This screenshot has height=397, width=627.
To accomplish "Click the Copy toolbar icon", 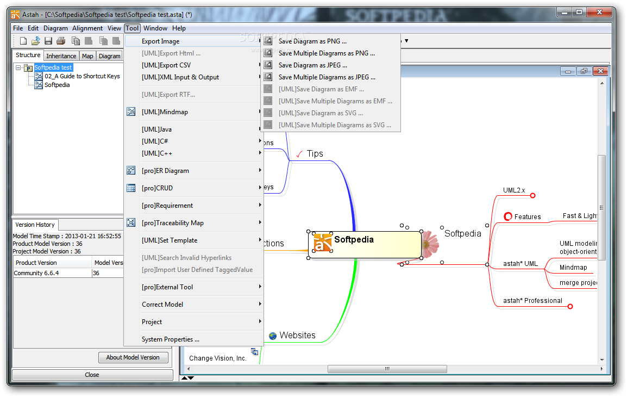I will point(76,41).
